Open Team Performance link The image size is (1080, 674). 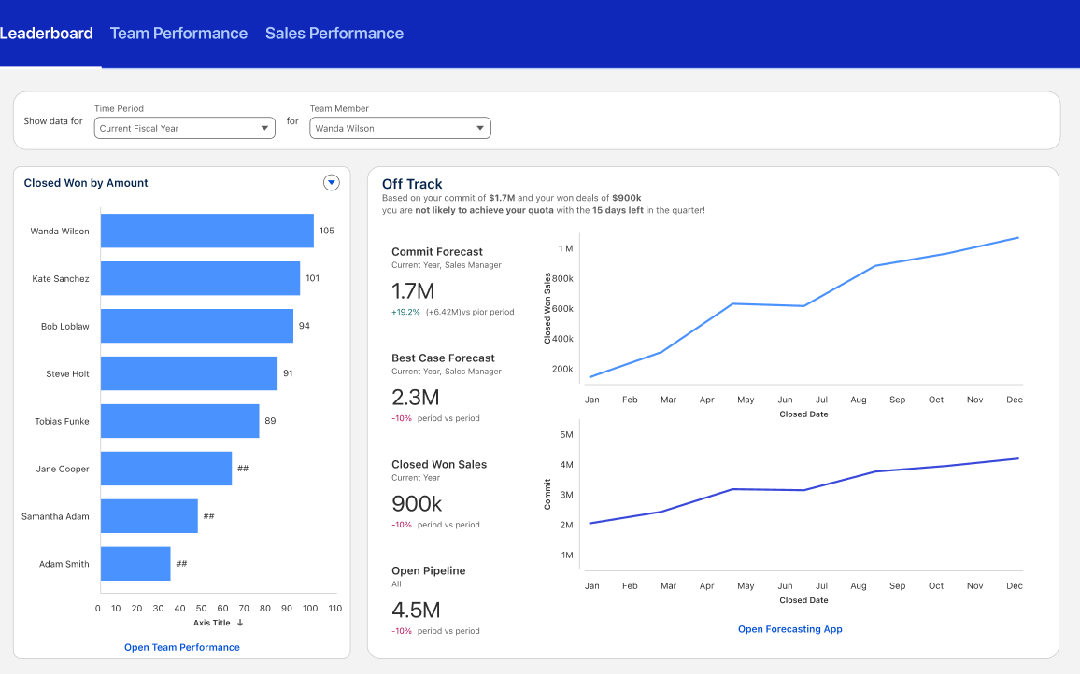pyautogui.click(x=181, y=647)
